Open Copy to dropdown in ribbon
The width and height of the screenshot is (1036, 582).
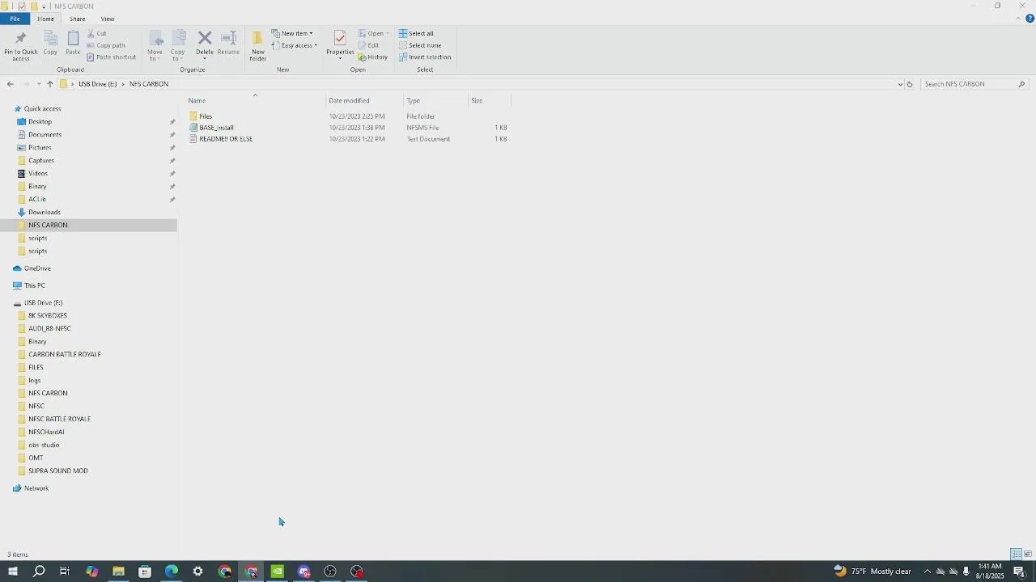[x=177, y=55]
